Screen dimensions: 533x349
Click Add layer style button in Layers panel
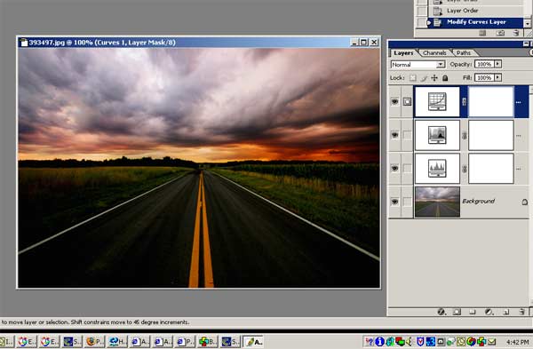[442, 312]
